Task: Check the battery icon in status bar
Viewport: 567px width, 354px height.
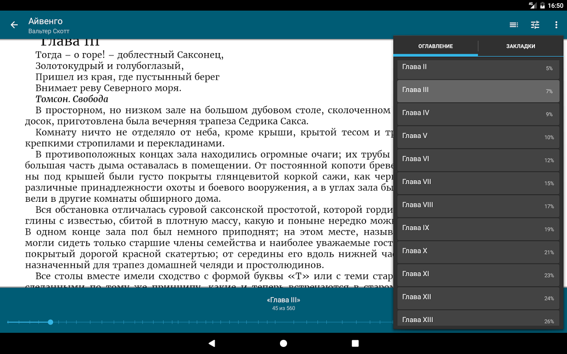Action: [x=542, y=6]
